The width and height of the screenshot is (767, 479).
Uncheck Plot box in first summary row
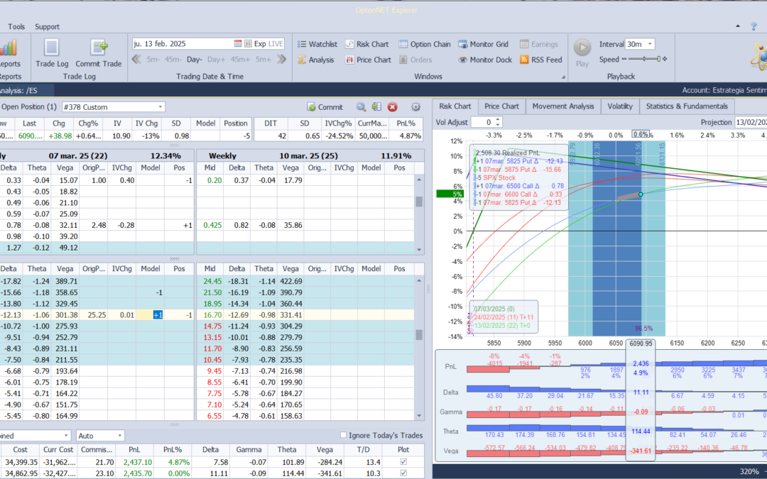click(403, 462)
